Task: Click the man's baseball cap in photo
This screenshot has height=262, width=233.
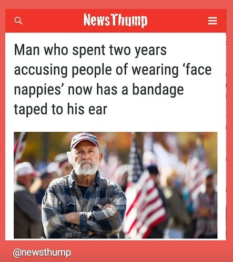Action: (84, 140)
